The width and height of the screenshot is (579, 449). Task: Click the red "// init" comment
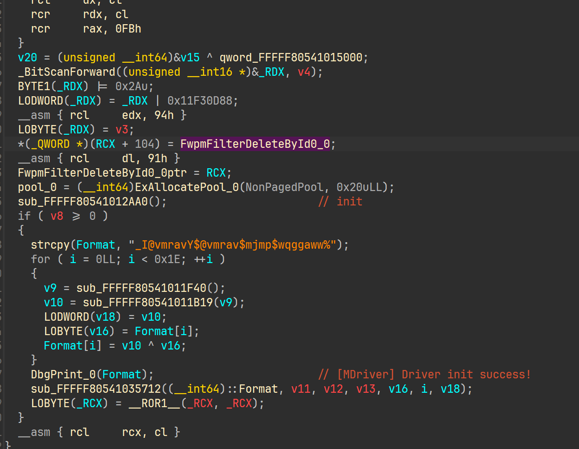(x=340, y=202)
